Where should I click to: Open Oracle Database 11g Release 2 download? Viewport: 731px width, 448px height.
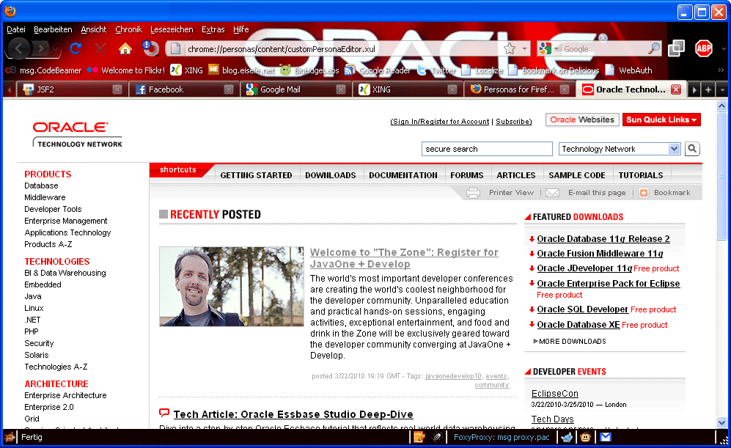coord(603,239)
